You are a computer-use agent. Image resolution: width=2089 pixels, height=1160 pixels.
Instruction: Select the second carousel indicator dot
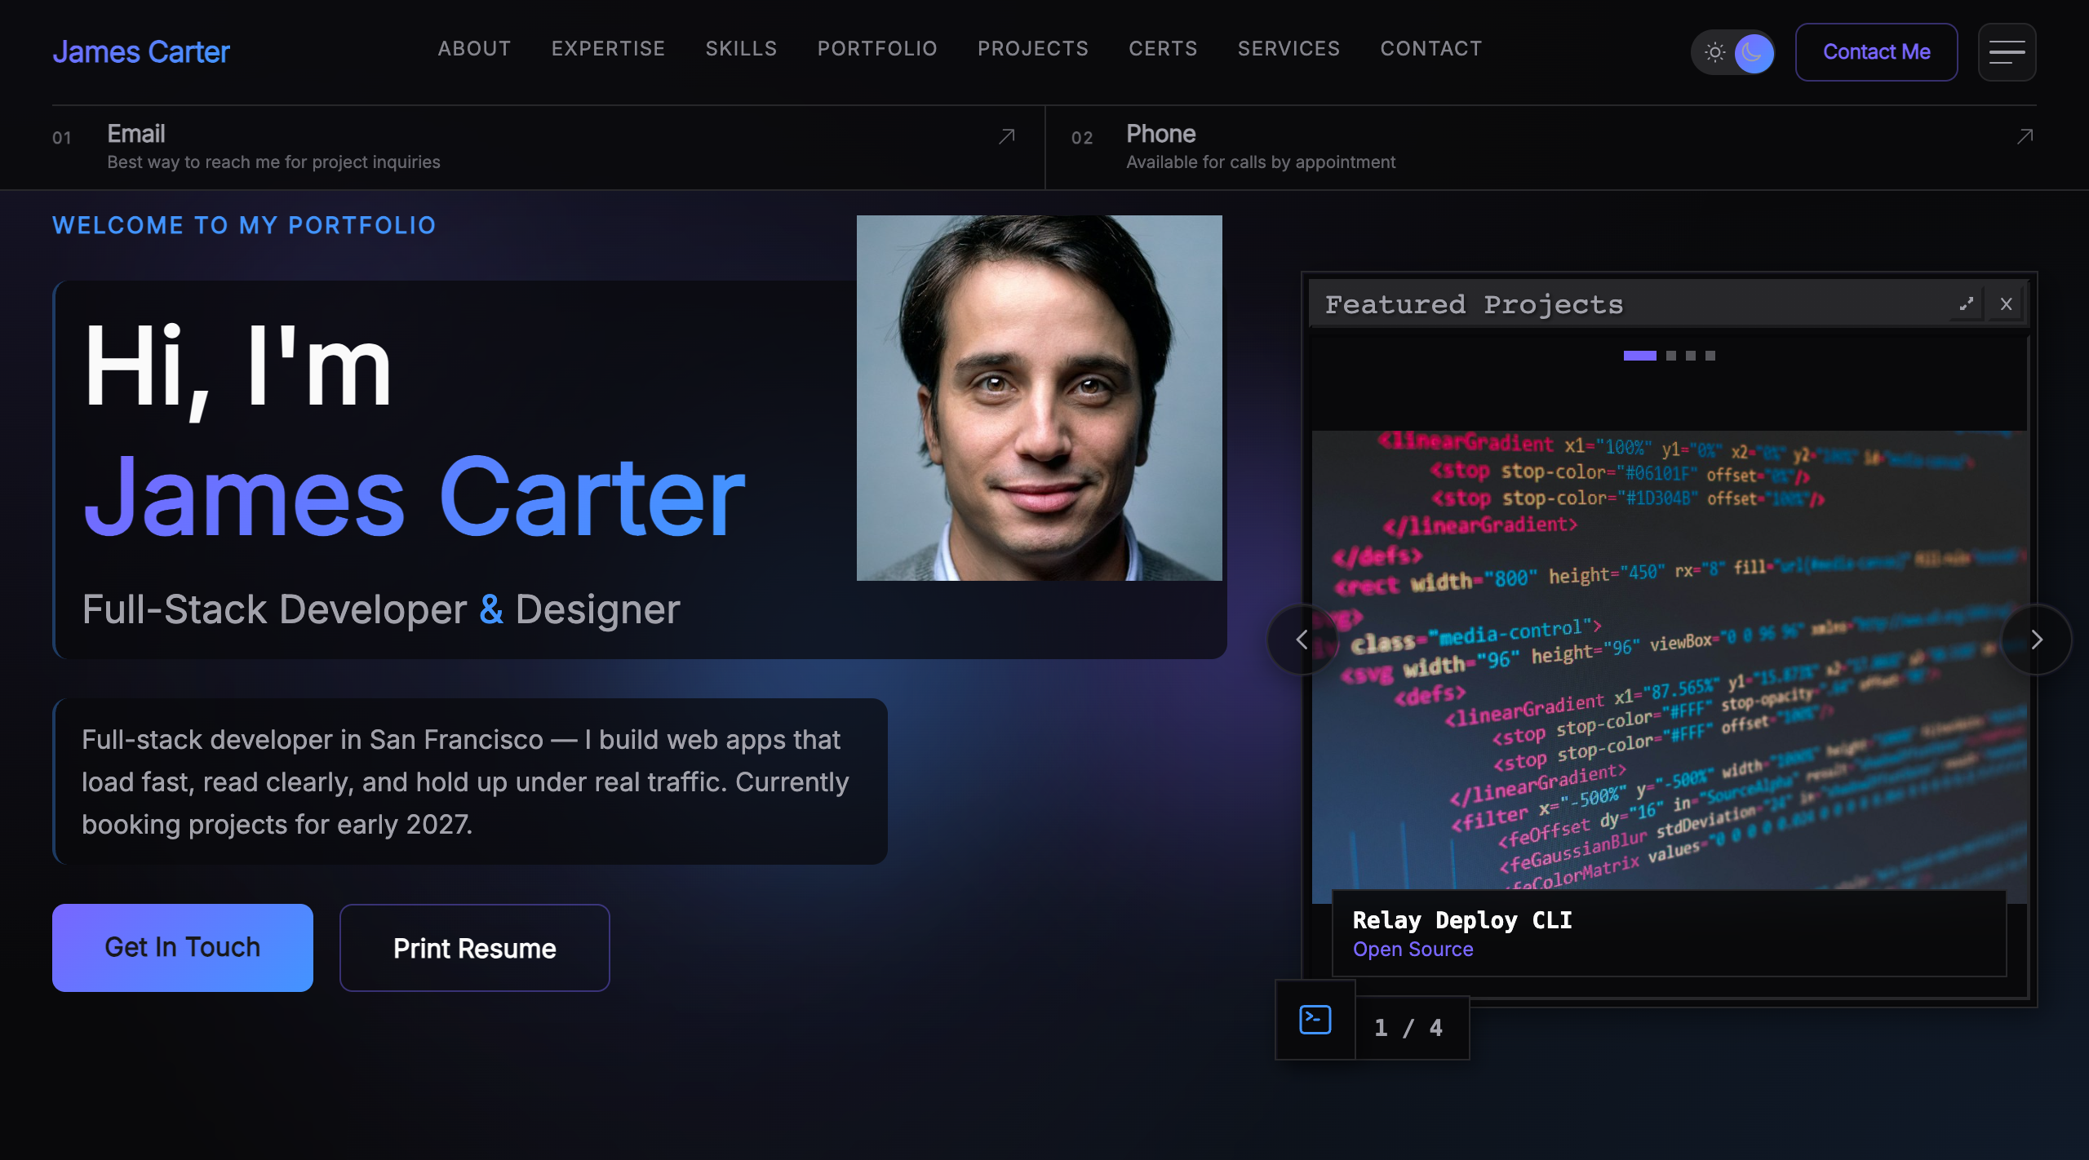click(x=1670, y=356)
